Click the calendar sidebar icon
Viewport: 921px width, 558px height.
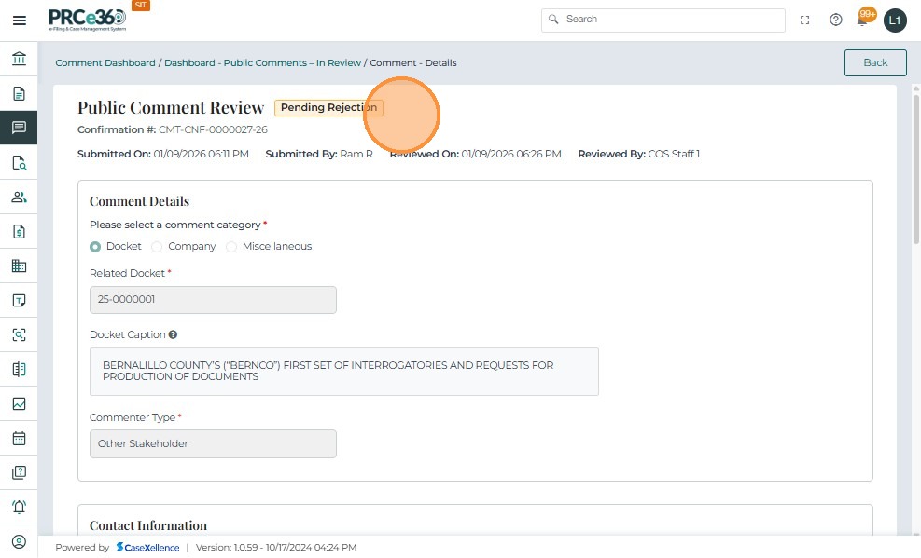[x=19, y=438]
